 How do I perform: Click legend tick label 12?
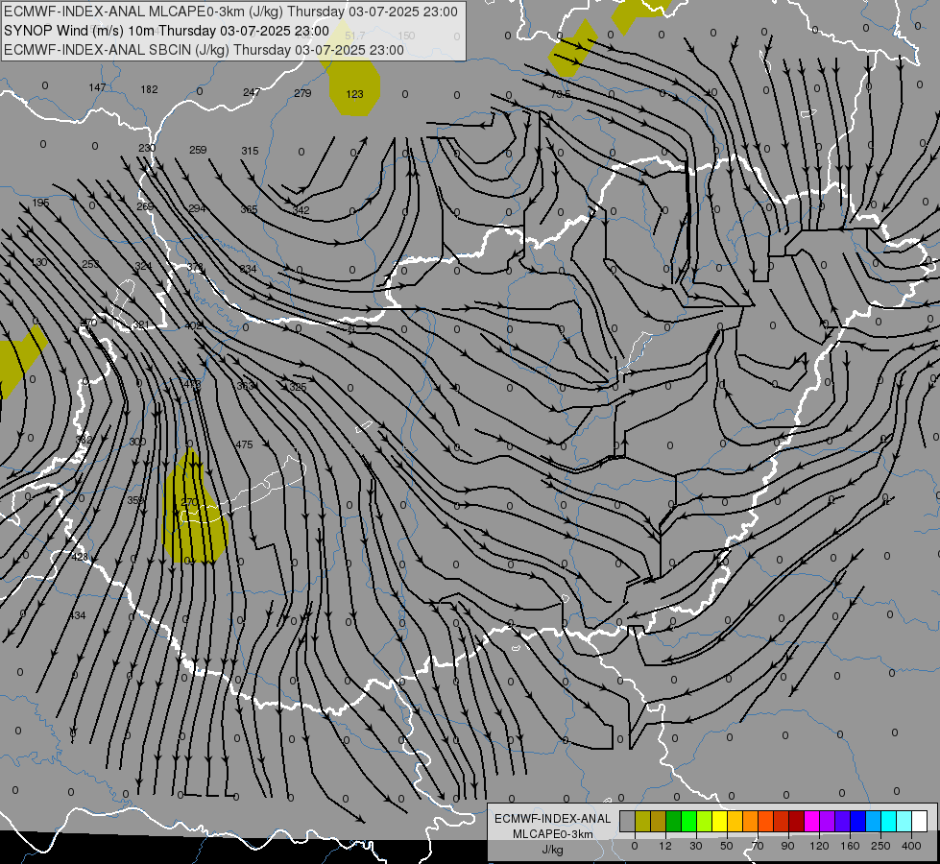(664, 846)
